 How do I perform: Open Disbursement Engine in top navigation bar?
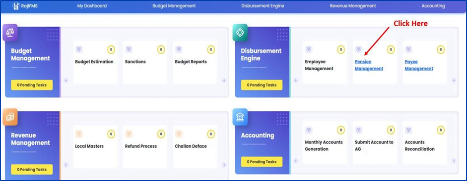[263, 6]
